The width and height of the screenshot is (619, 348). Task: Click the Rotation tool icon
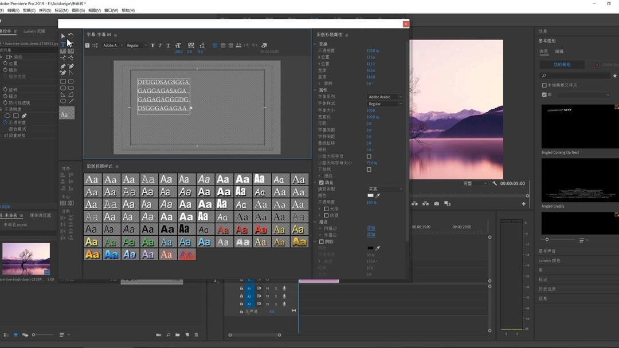pos(71,36)
